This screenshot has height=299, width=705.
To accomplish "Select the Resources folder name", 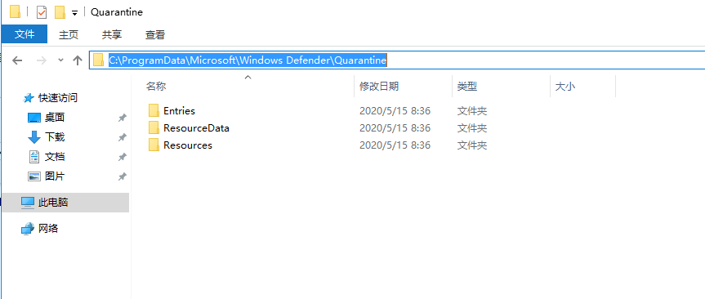I will pyautogui.click(x=188, y=145).
